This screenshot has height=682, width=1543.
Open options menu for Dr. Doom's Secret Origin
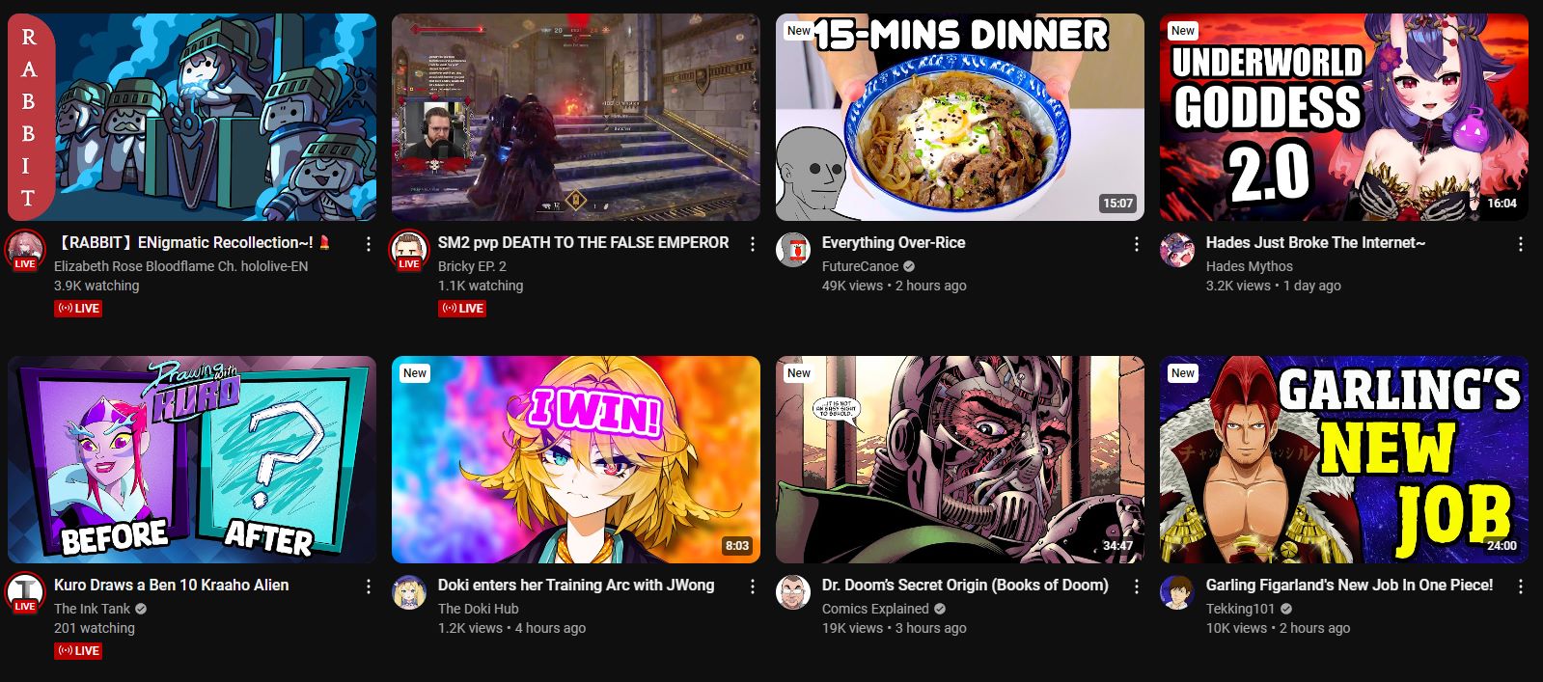pyautogui.click(x=1136, y=587)
